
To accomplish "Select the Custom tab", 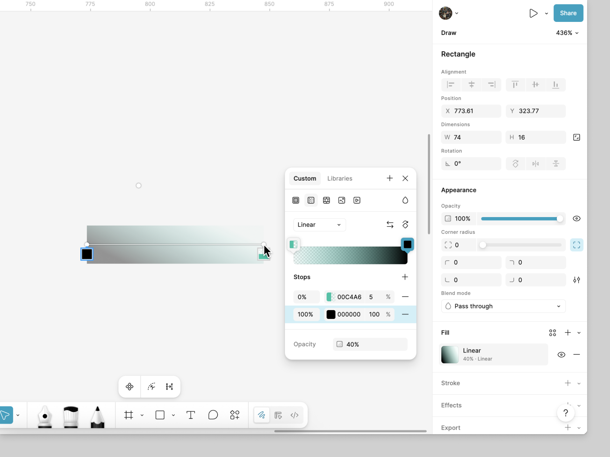I will click(x=305, y=178).
